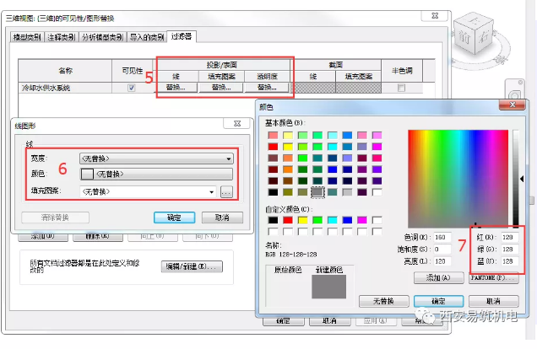Click the ellipsis button next to 填充图案
Image resolution: width=537 pixels, height=349 pixels.
point(226,191)
